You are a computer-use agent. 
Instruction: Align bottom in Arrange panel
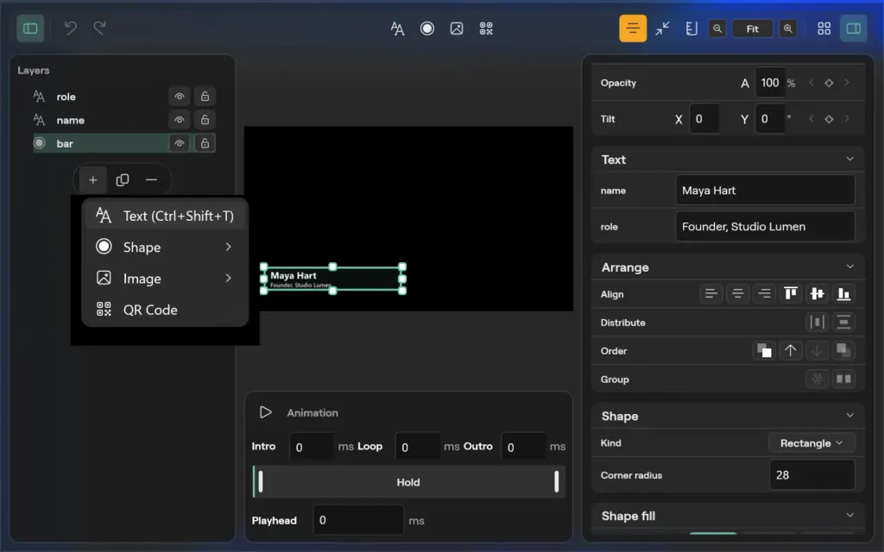[x=843, y=293]
